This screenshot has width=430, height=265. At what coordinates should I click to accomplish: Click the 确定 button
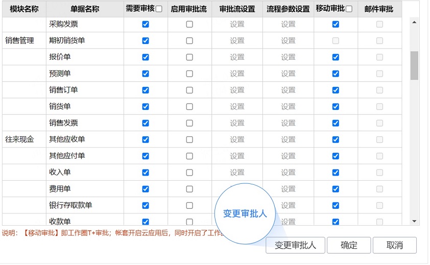(349, 245)
